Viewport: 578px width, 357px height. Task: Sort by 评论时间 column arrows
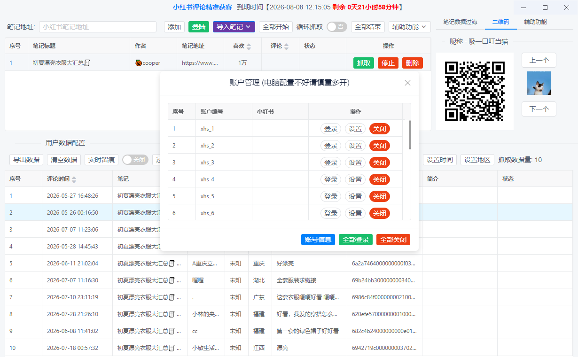coord(74,179)
